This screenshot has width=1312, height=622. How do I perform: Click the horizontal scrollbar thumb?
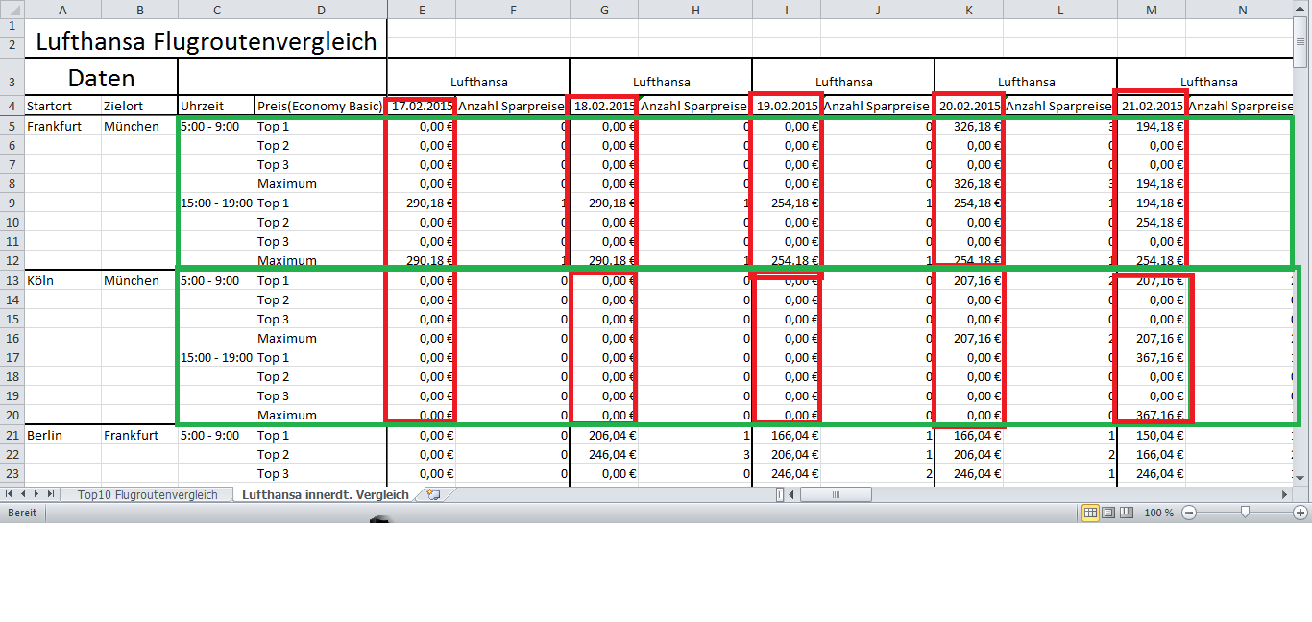pyautogui.click(x=836, y=495)
